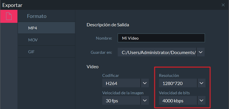Image resolution: width=229 pixels, height=109 pixels.
Task: Click the pink file export icon
Action: tap(9, 16)
